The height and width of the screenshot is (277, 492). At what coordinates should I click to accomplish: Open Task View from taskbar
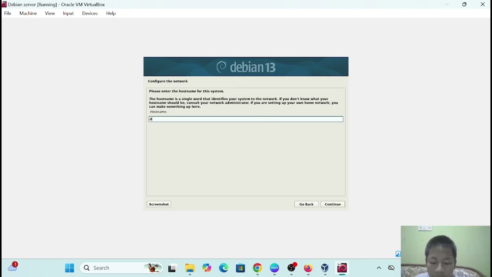tap(172, 268)
